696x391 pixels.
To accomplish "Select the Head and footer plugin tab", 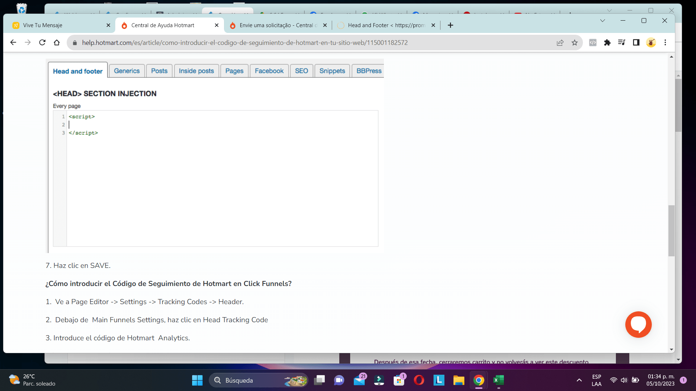I will (78, 71).
